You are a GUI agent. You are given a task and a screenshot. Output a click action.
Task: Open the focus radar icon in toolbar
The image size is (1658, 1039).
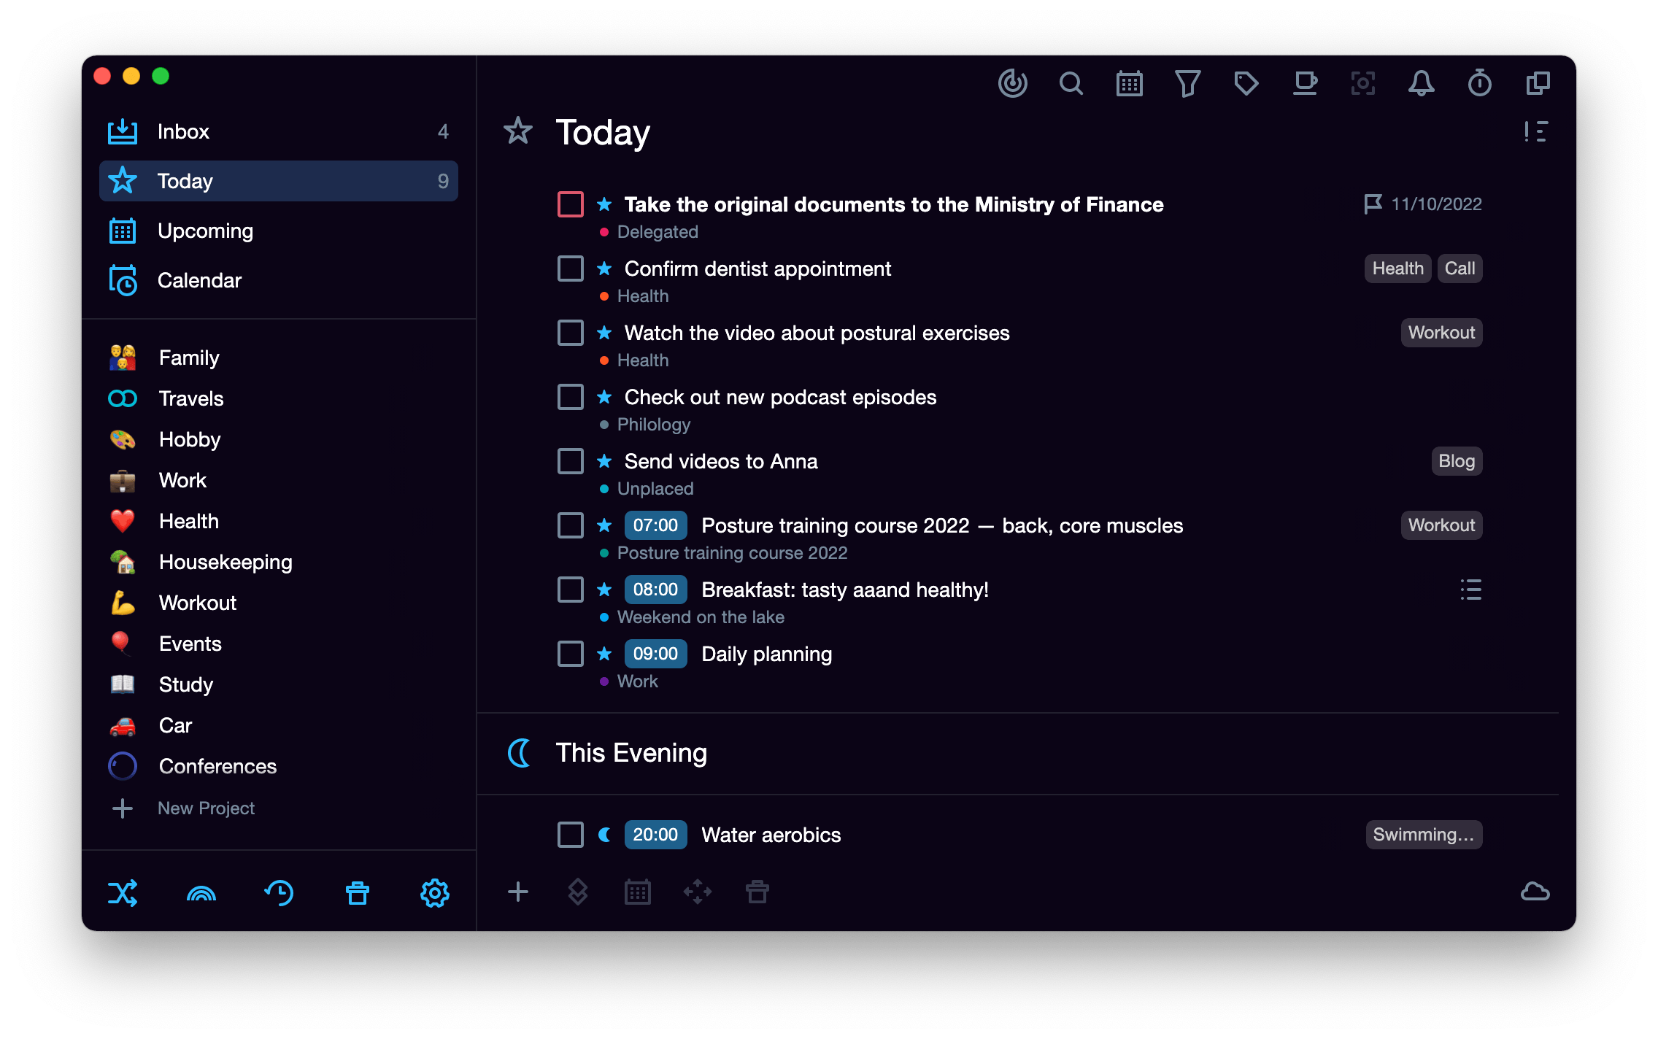pyautogui.click(x=1012, y=83)
